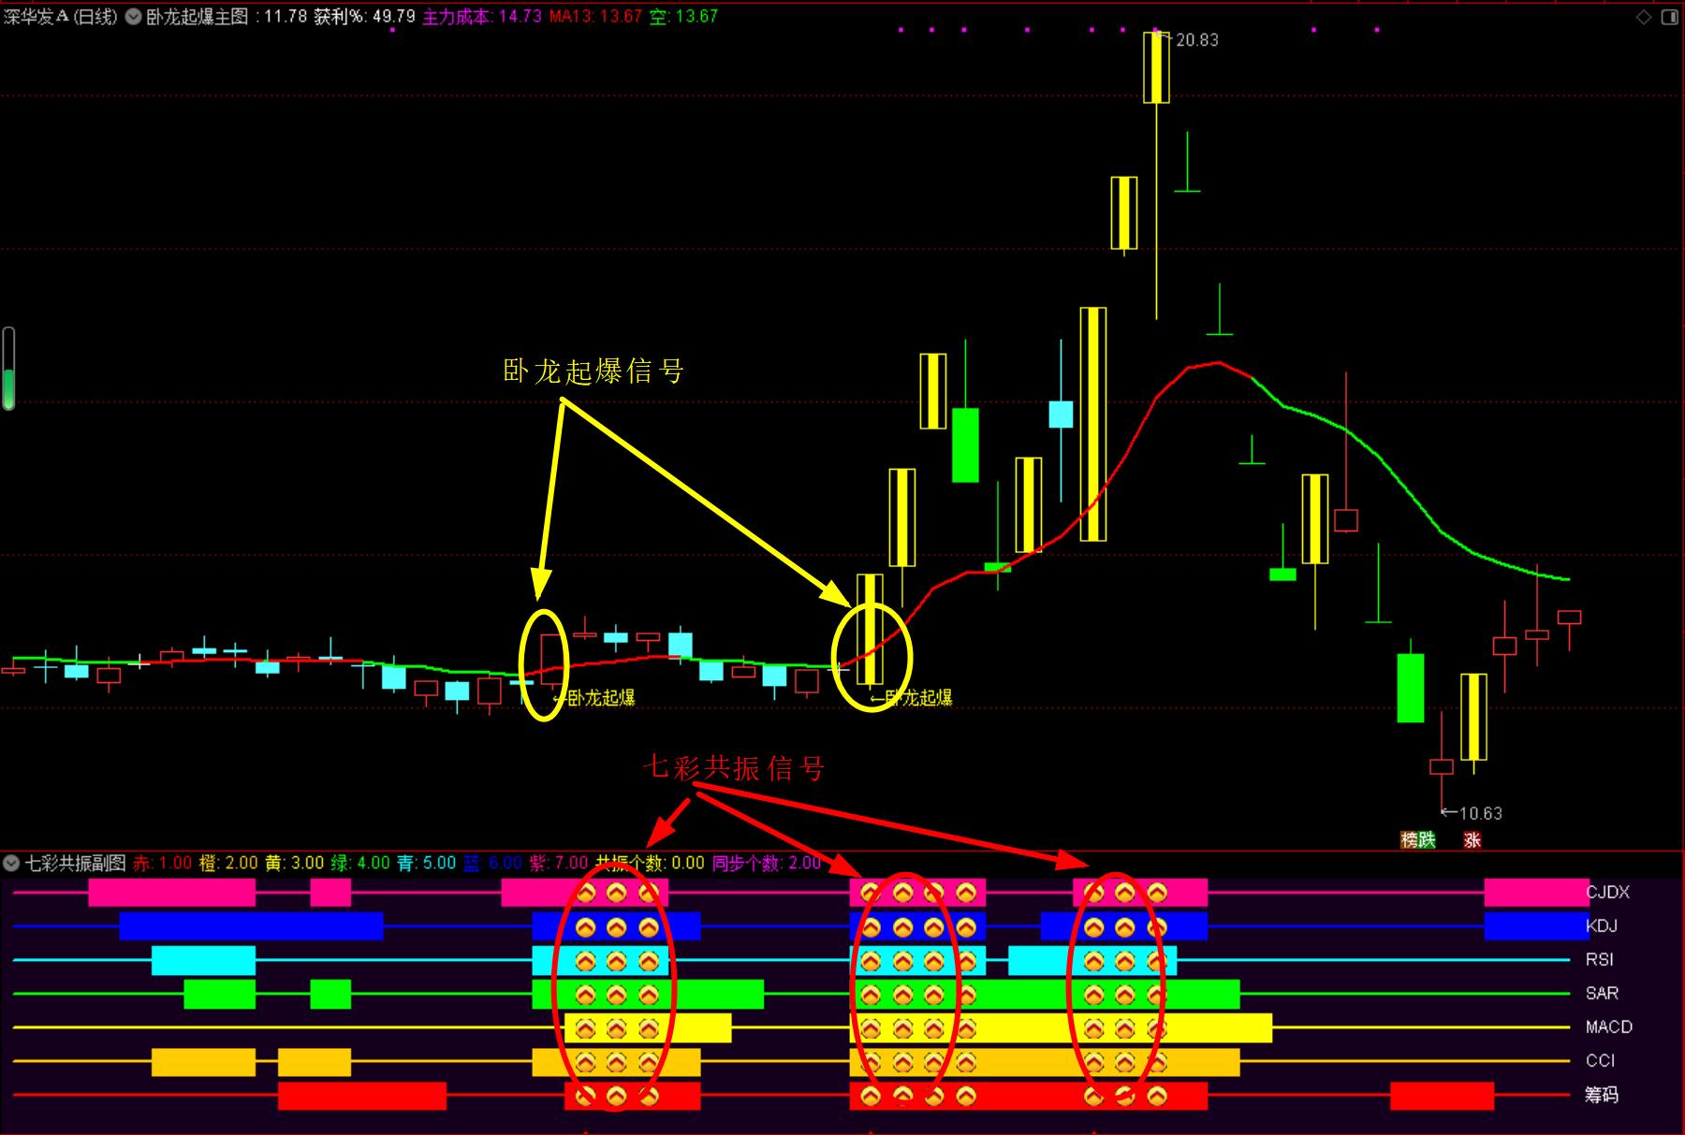
Task: Click the 主力成本: 14.73 value
Action: [x=482, y=17]
